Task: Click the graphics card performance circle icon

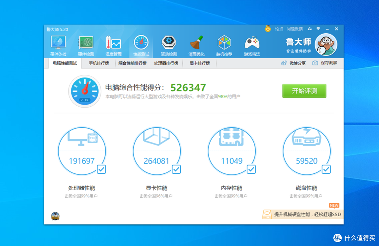Action: [157, 151]
